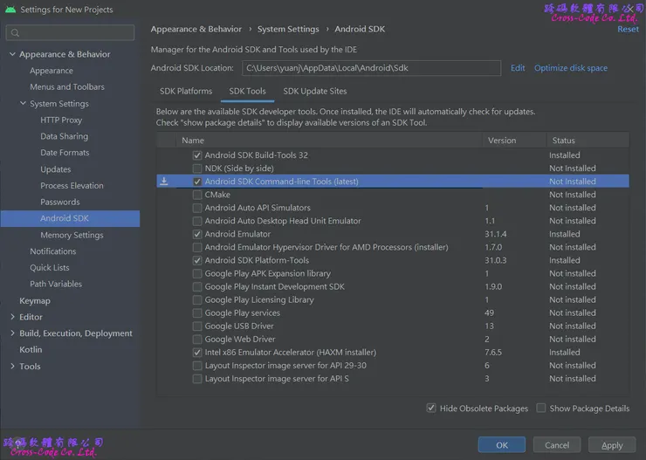Uncheck Hide Obsolete Packages
646x460 pixels.
431,408
